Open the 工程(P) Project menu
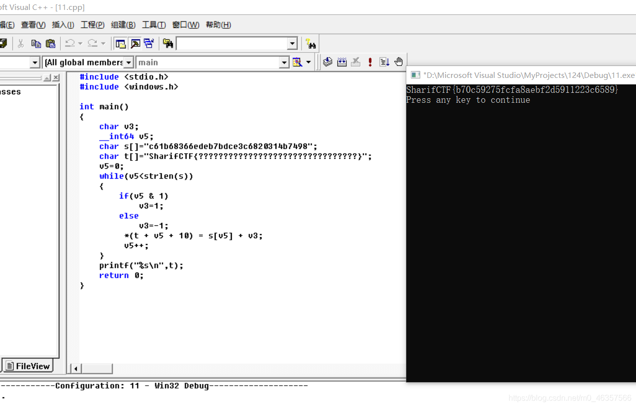Image resolution: width=636 pixels, height=407 pixels. (93, 25)
